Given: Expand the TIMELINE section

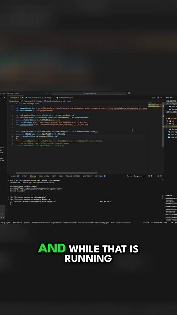Looking at the screenshot, I should point(170,196).
